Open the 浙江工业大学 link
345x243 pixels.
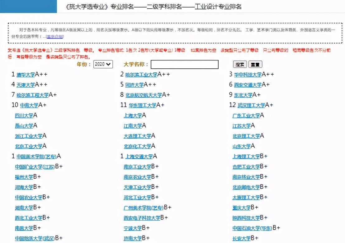pyautogui.click(x=29, y=136)
